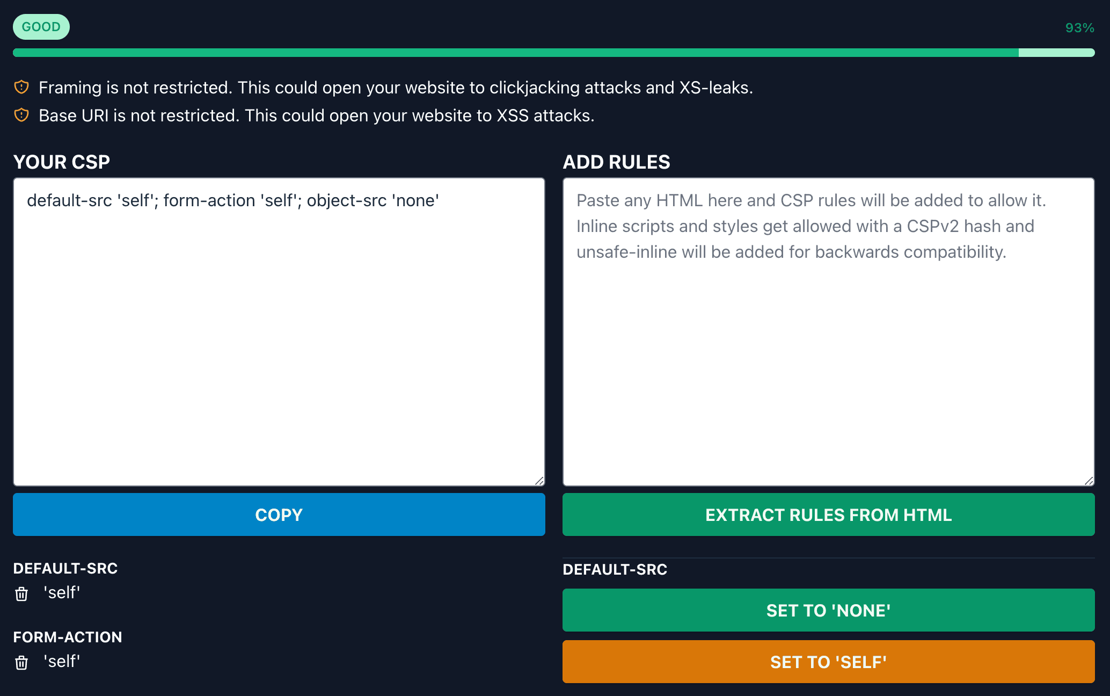Click the DEFAULT-SRC heading above Set To 'None'

pyautogui.click(x=615, y=569)
